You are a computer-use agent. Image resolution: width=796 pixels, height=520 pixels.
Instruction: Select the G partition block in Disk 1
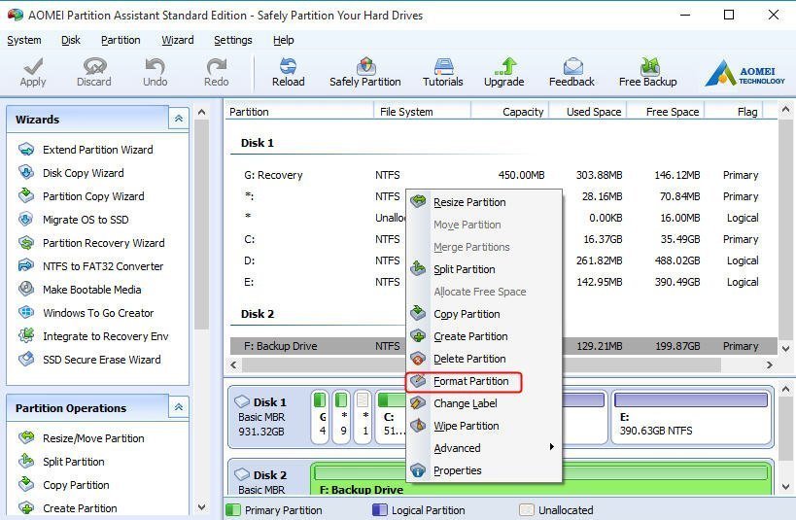320,417
